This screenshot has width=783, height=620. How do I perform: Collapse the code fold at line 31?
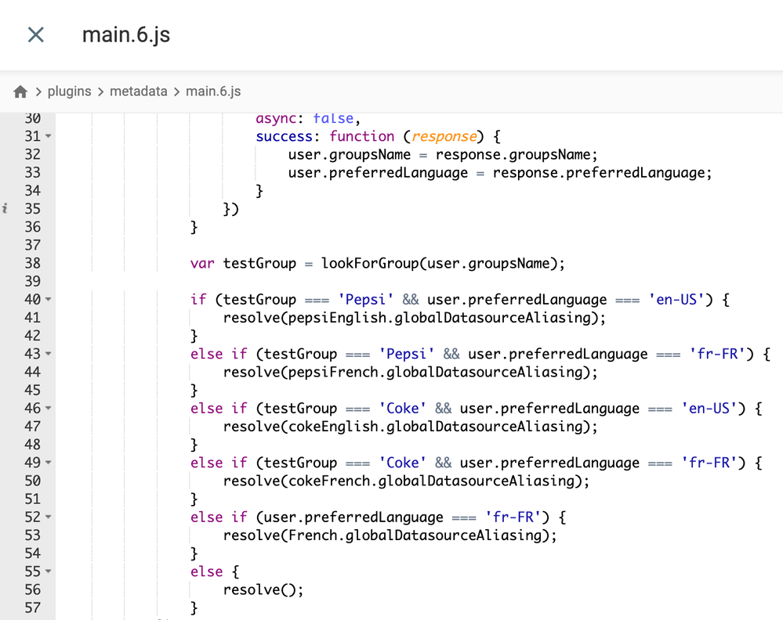tap(49, 137)
